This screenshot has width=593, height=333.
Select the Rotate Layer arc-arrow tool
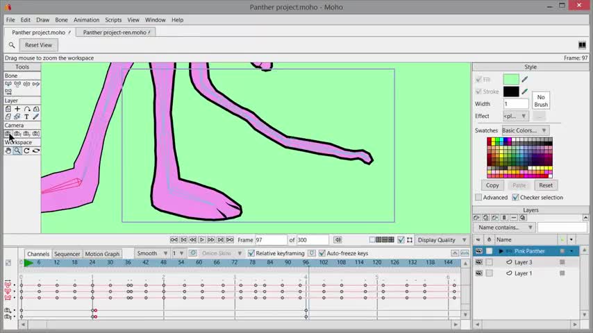coord(26,109)
